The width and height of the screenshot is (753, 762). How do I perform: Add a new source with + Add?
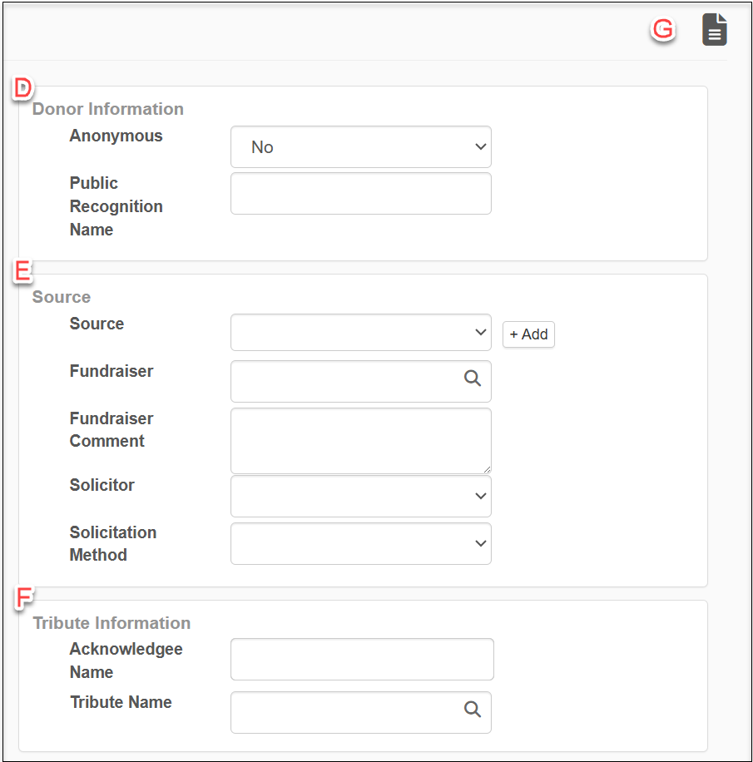coord(528,334)
